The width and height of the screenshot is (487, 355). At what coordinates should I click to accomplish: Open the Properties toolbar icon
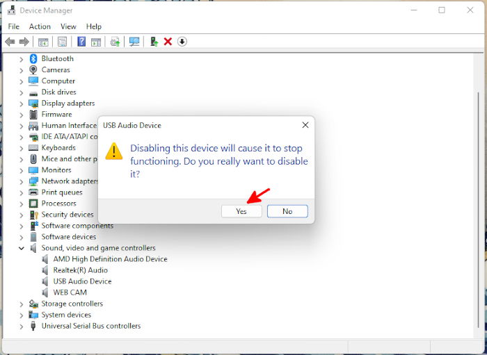pyautogui.click(x=62, y=42)
